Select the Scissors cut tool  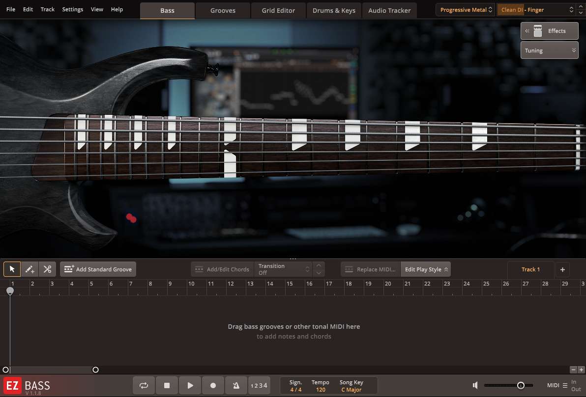coord(47,269)
